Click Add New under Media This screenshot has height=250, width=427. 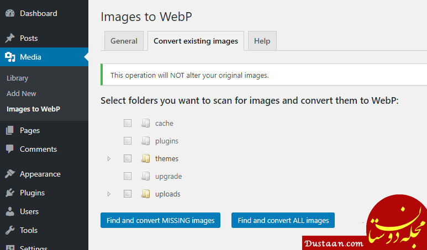point(21,93)
